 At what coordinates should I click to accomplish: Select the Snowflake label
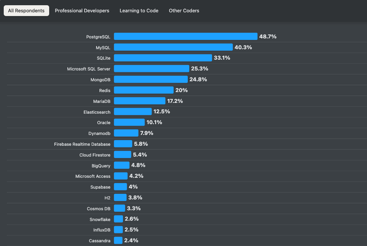pos(99,219)
